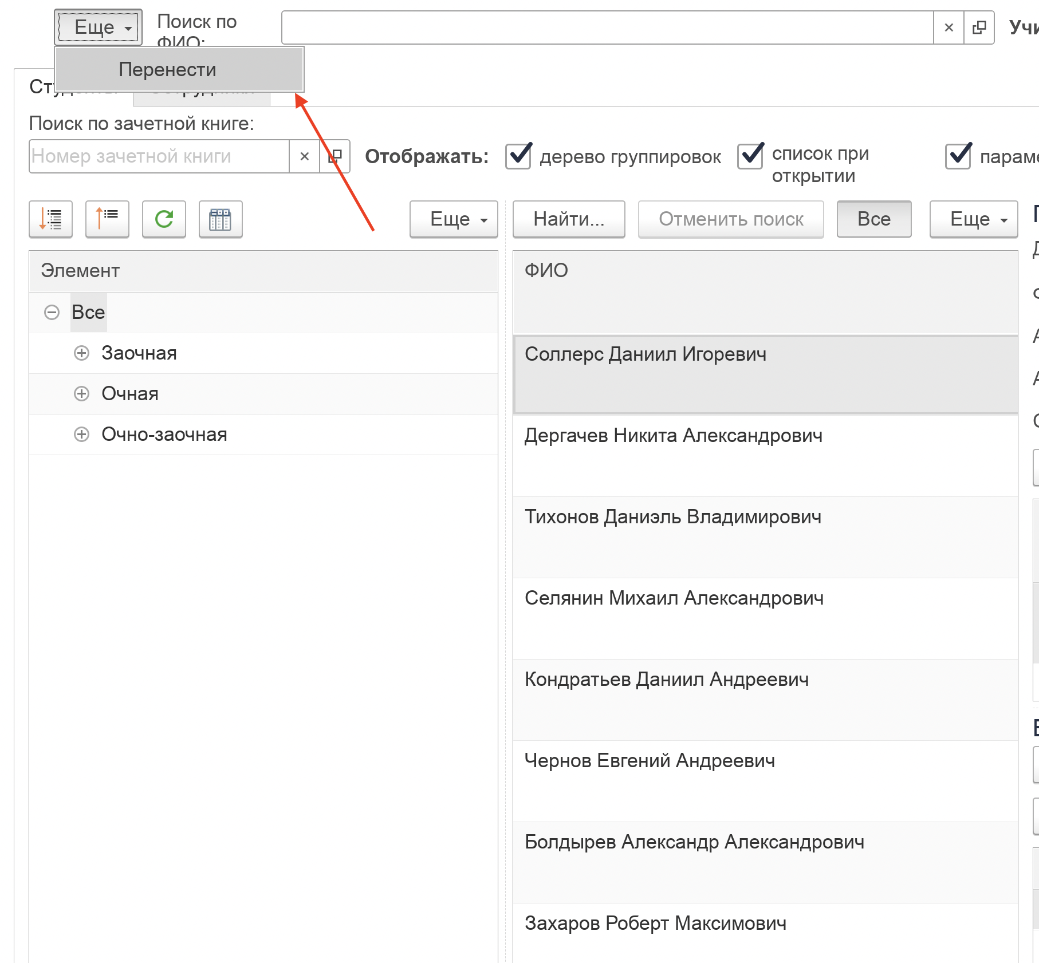Click the Все filter button
The width and height of the screenshot is (1039, 963).
click(x=873, y=219)
